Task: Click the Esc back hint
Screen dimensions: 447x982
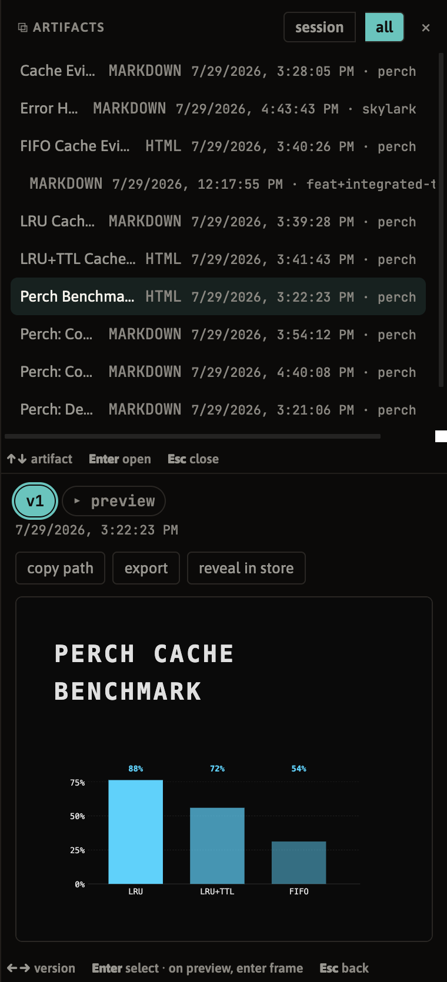Action: click(x=344, y=968)
